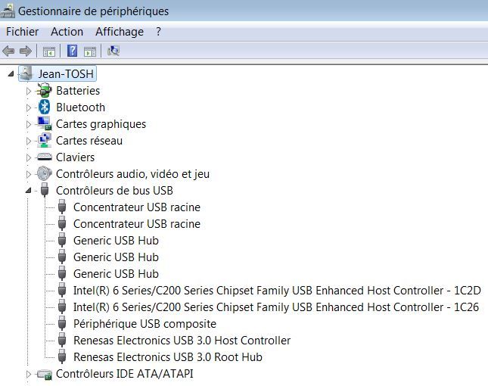Select Contrôleurs audio, vidéo et jeu label
488x386 pixels.
click(132, 174)
